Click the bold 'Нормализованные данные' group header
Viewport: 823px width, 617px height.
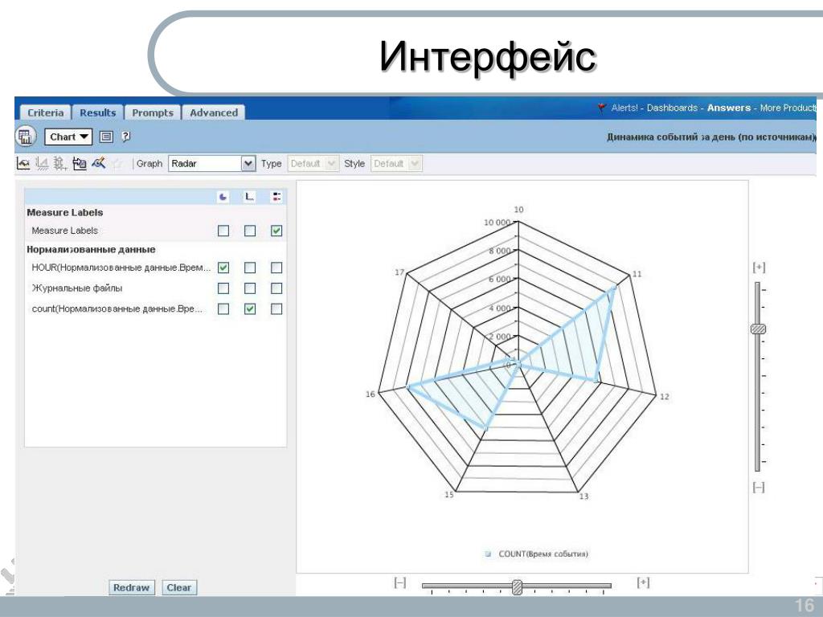tap(91, 250)
